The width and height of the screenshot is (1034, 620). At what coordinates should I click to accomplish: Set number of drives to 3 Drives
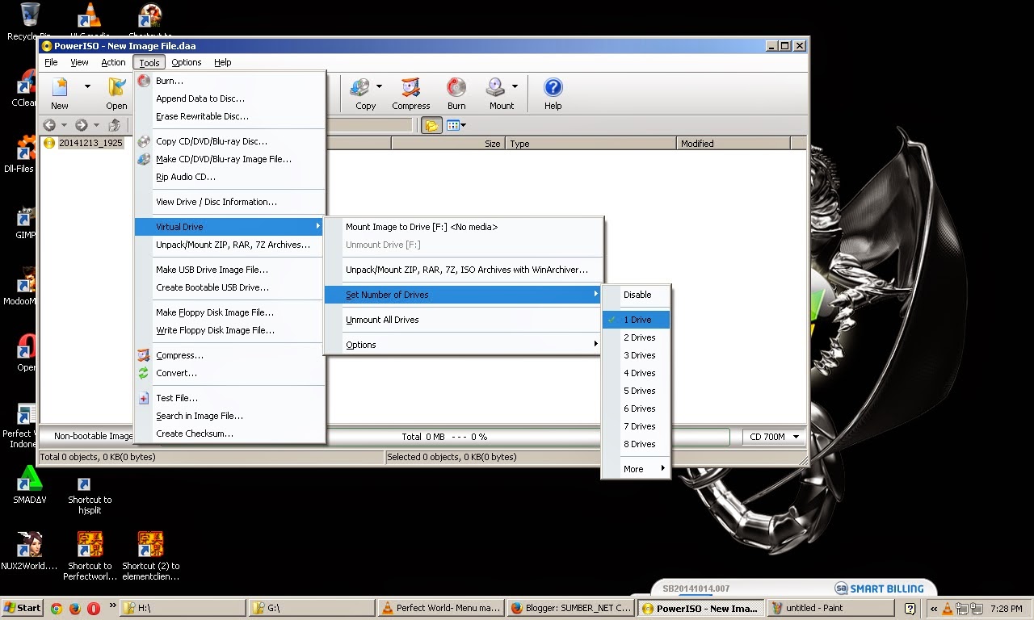(x=637, y=355)
